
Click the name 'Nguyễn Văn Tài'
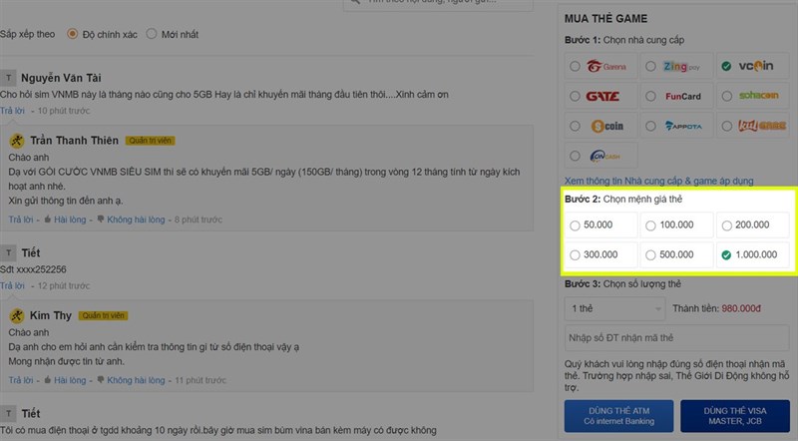pyautogui.click(x=61, y=78)
